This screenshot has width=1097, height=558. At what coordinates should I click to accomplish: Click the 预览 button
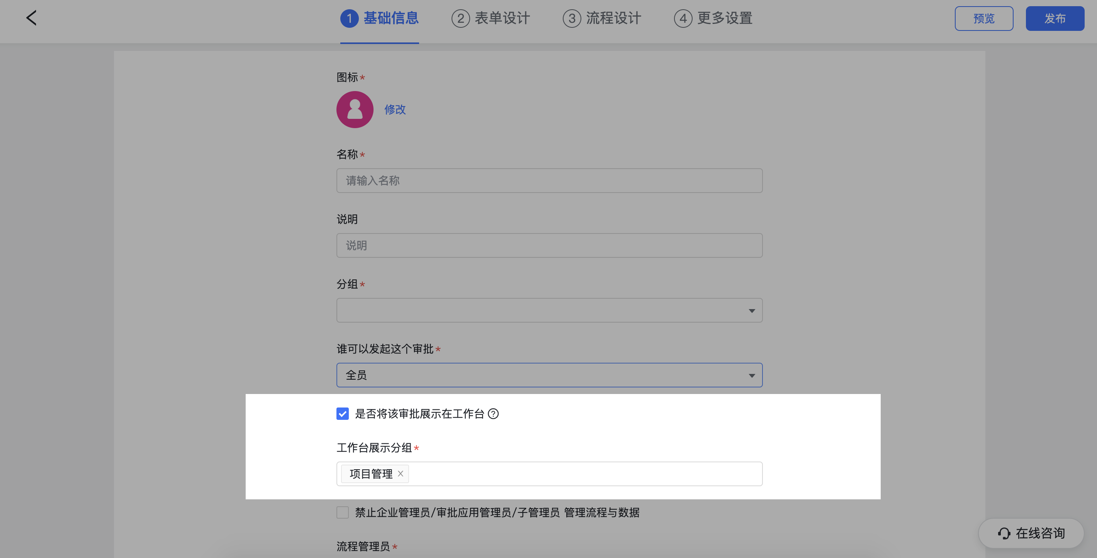(x=984, y=18)
